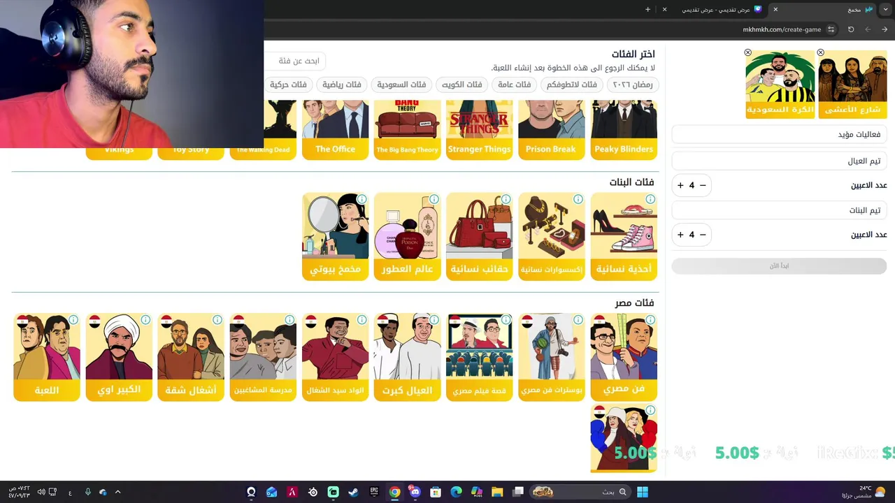
Task: Open Microsoft Store from taskbar
Action: [436, 492]
